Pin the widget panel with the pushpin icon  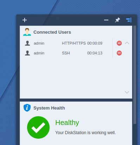(x=117, y=20)
